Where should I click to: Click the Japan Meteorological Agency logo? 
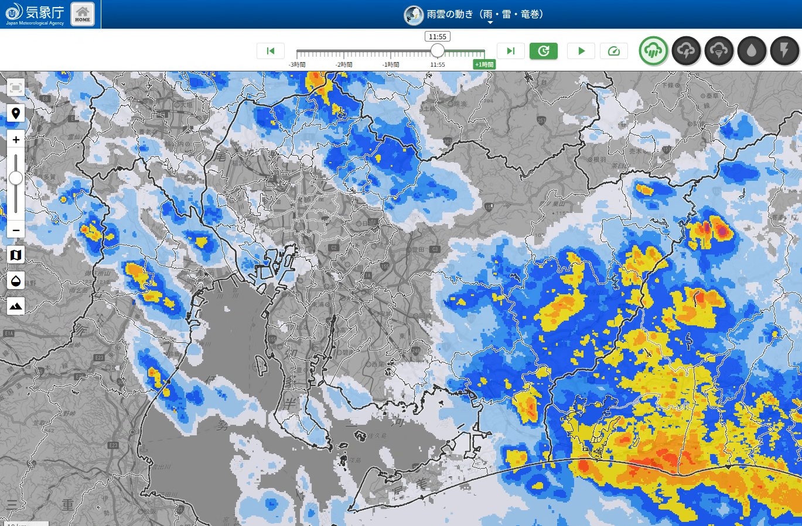point(35,15)
